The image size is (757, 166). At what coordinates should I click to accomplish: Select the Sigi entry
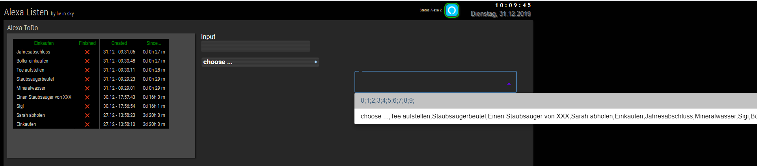click(x=20, y=106)
